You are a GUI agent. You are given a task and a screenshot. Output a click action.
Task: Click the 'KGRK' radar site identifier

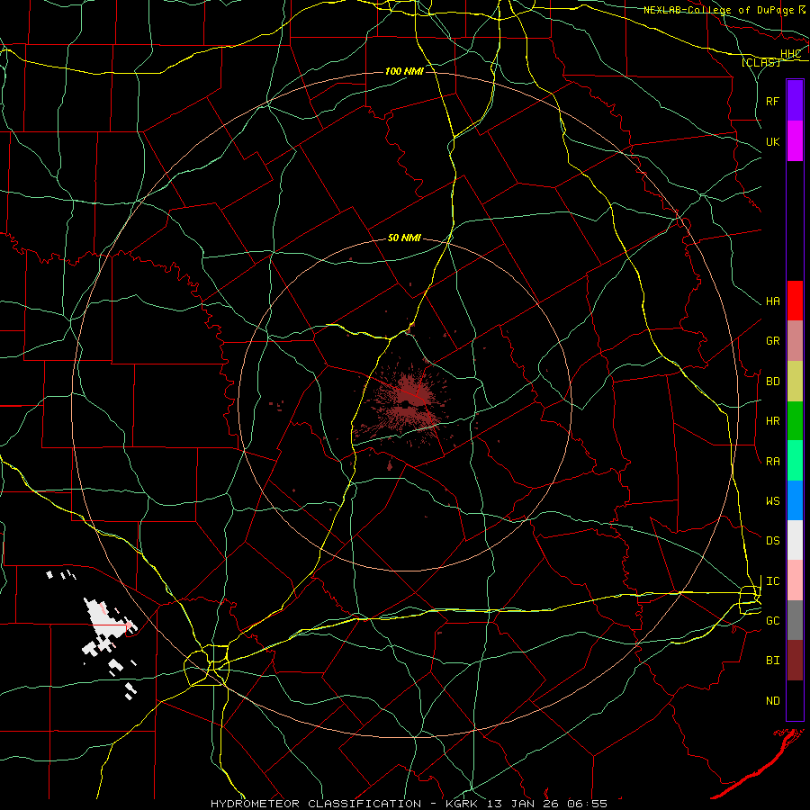(x=462, y=804)
